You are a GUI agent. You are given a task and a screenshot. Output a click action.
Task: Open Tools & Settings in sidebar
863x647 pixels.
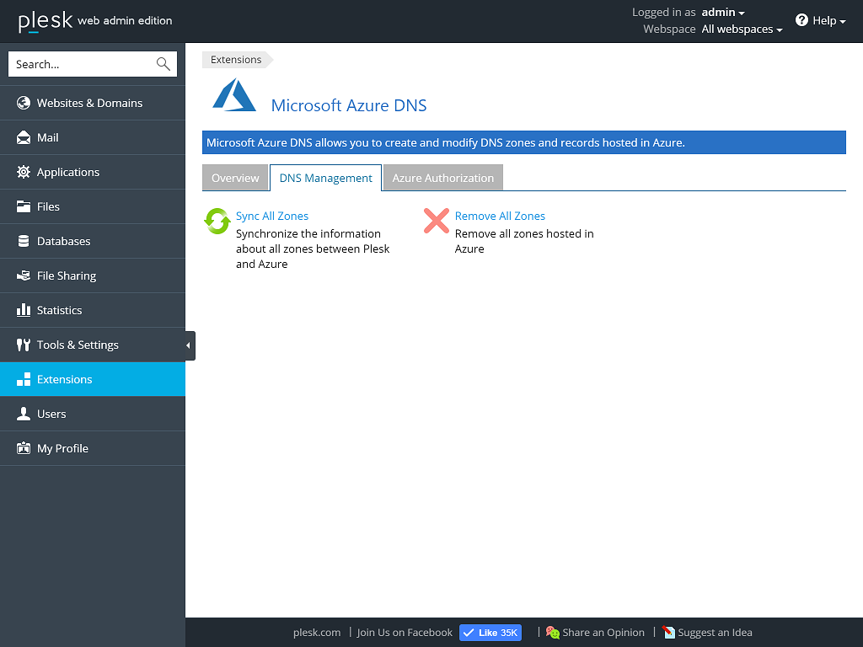tap(78, 345)
